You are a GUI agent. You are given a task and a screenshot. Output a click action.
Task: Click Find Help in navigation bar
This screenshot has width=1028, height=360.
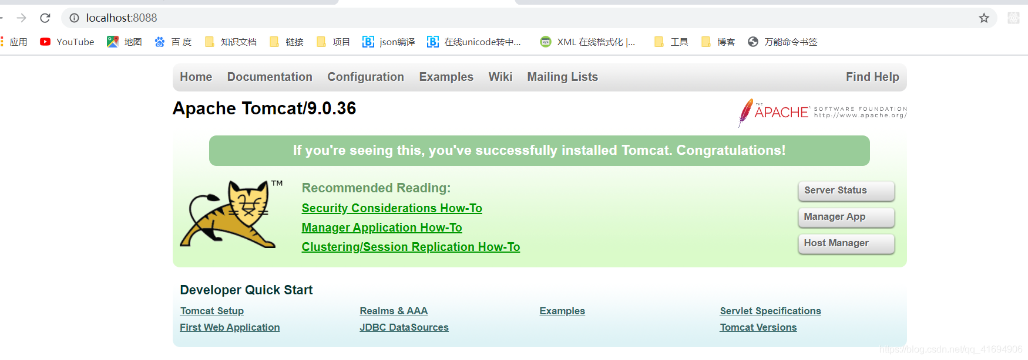tap(872, 77)
